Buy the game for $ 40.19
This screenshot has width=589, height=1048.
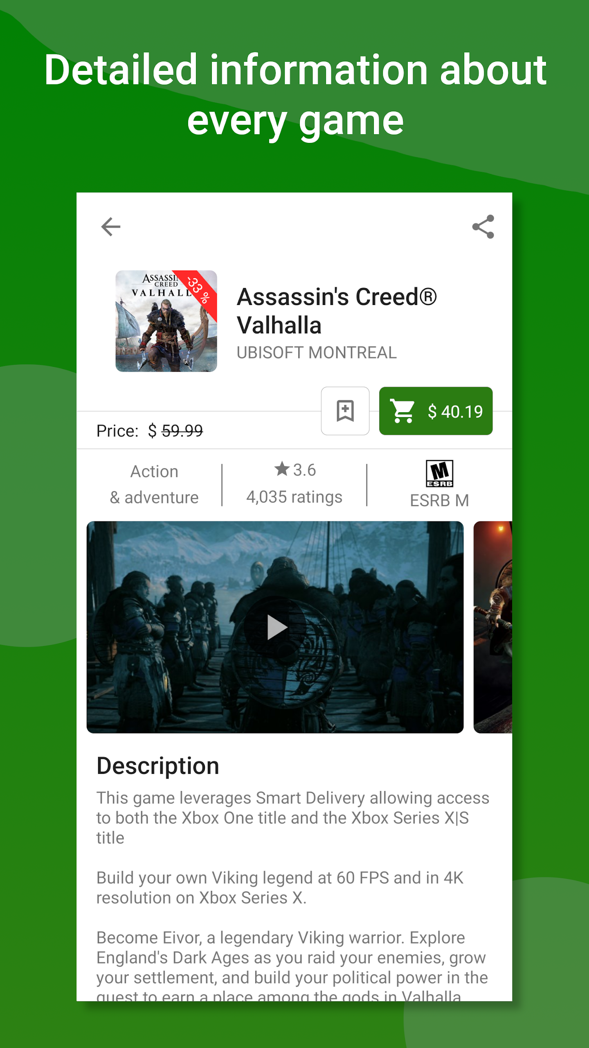(436, 411)
